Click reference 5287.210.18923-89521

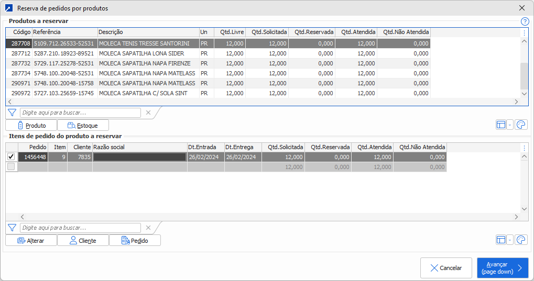click(64, 53)
